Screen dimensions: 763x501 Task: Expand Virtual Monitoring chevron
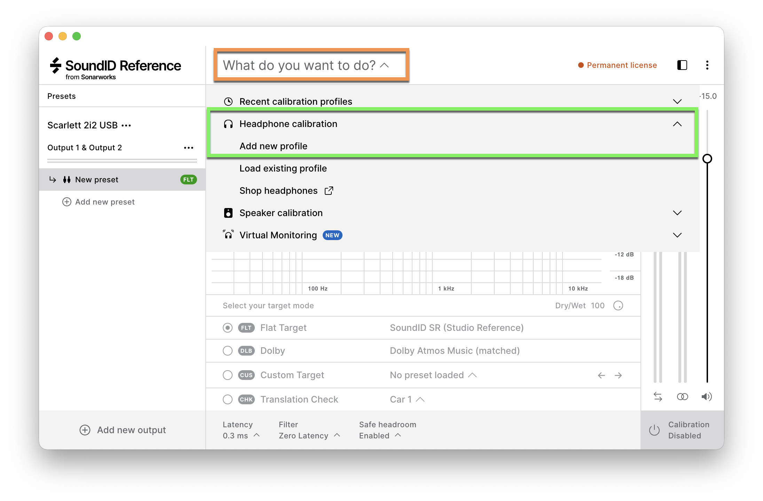[677, 235]
